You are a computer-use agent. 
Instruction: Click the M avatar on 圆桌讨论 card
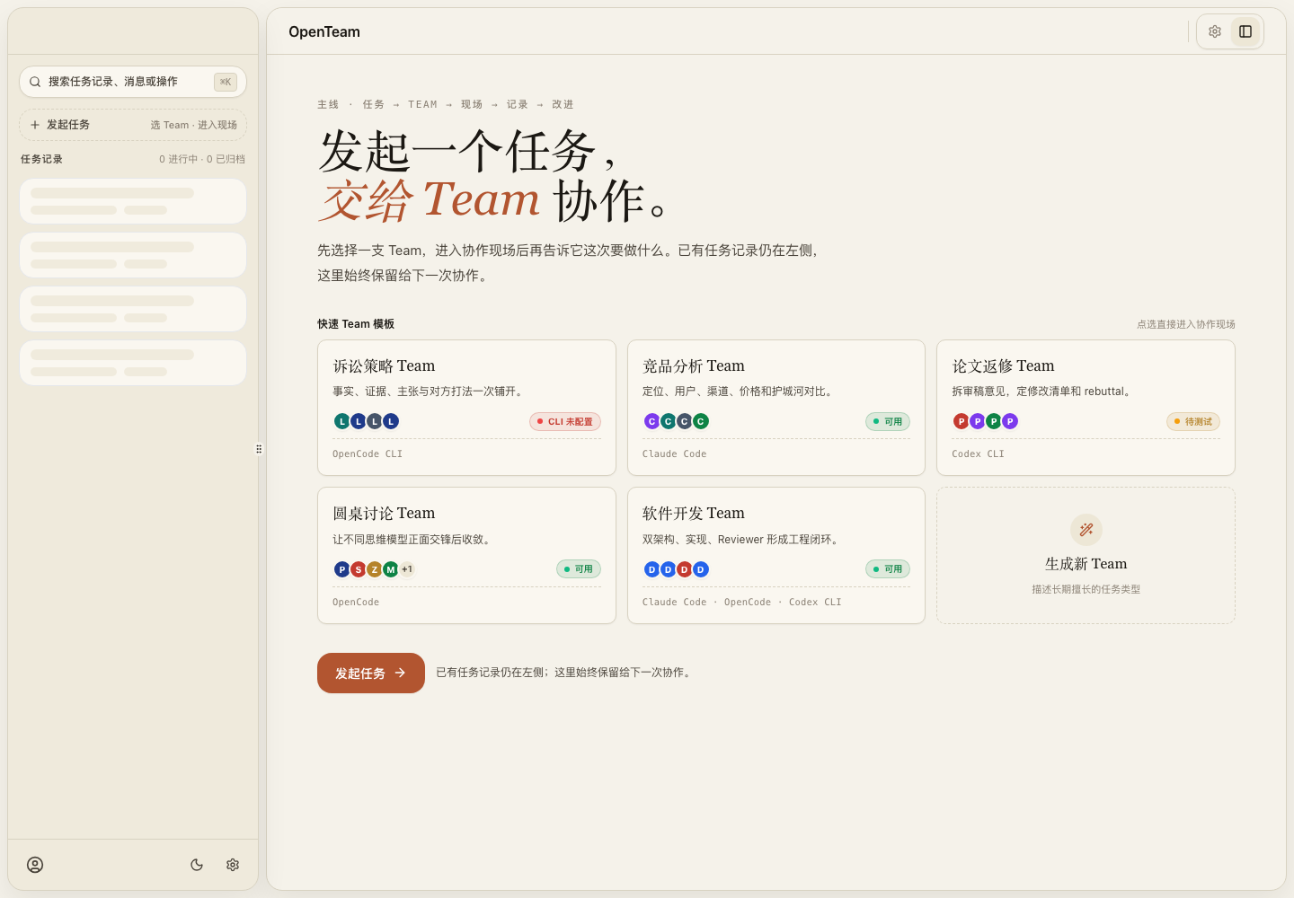click(391, 568)
